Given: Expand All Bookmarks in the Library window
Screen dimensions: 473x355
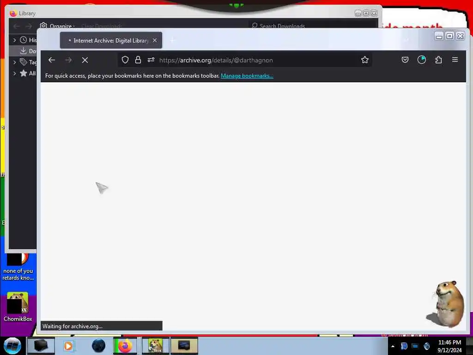Looking at the screenshot, I should pos(14,73).
